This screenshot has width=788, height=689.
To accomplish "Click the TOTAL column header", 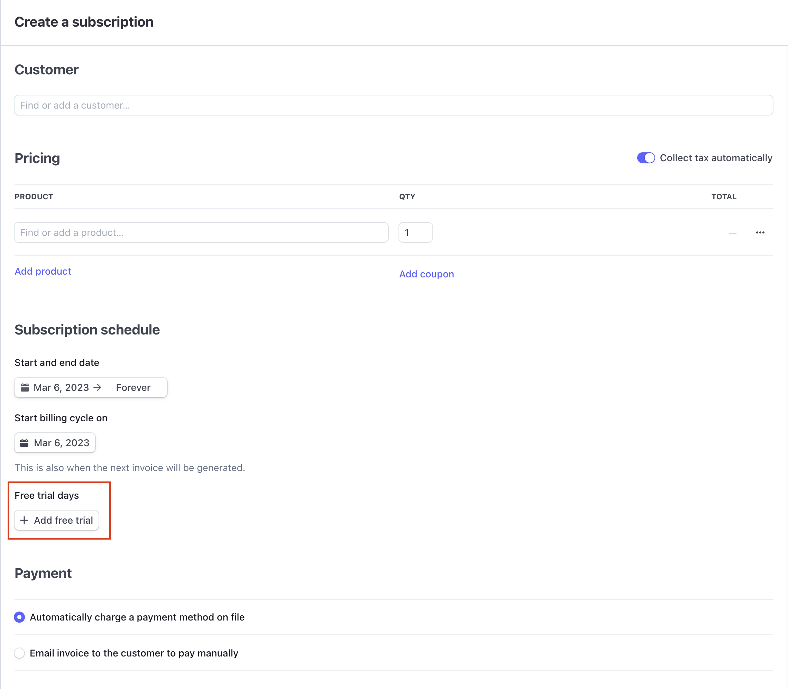I will coord(724,197).
